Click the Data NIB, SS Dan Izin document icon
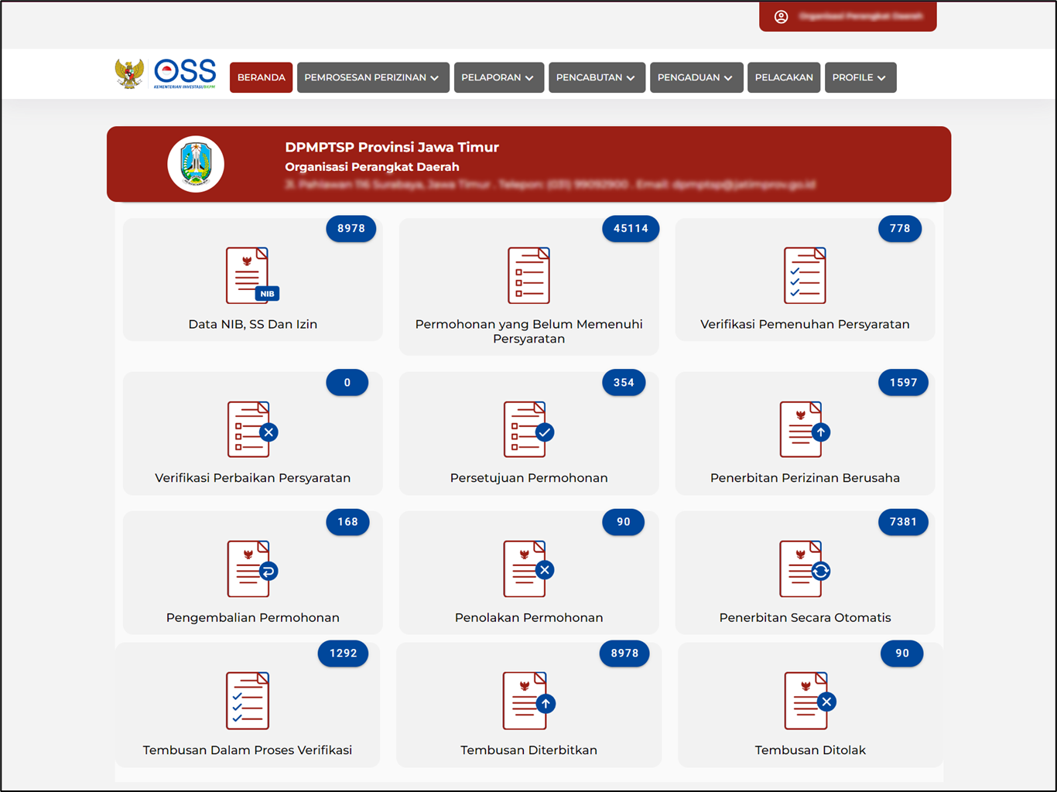This screenshot has height=792, width=1057. pos(251,275)
